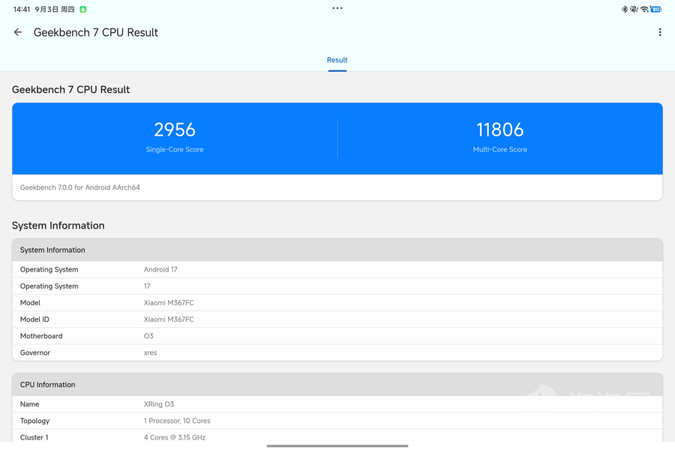
Task: Select the Governor xres row
Action: click(x=337, y=352)
